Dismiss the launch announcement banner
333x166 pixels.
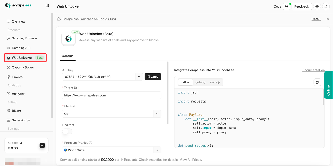tap(328, 19)
